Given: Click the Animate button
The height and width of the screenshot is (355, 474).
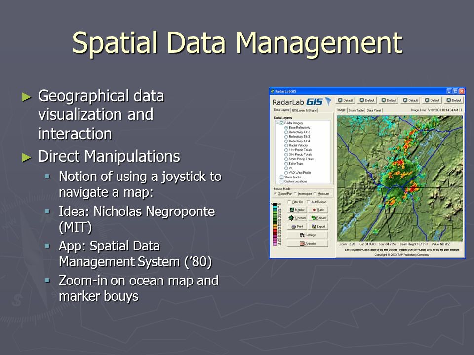Looking at the screenshot, I should 308,243.
